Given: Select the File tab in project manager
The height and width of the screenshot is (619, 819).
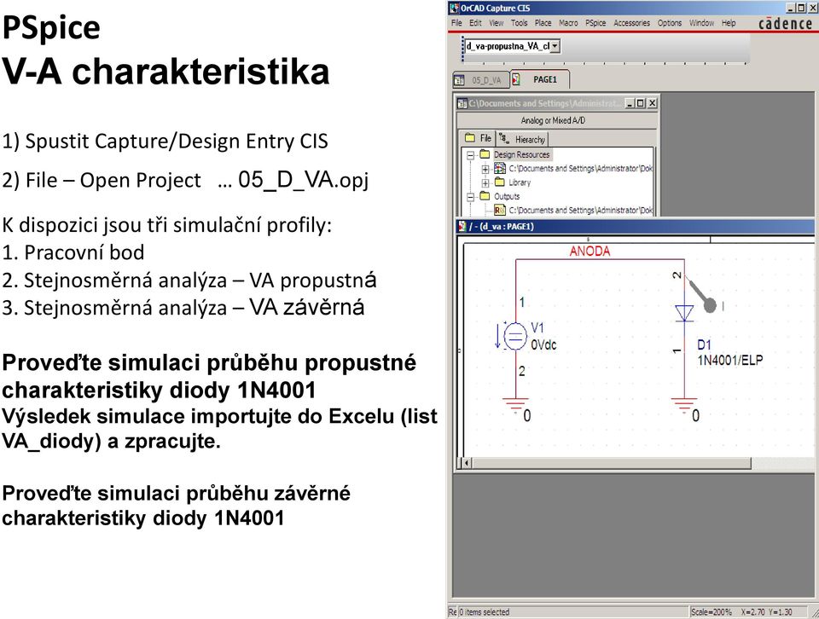Looking at the screenshot, I should 479,138.
